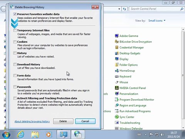The width and height of the screenshot is (185, 139).
Task: Click the address bar refresh button
Action: click(124, 9)
